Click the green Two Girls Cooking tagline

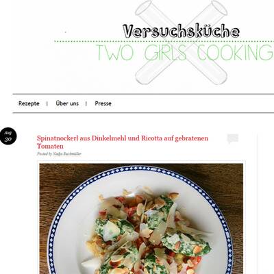click(x=185, y=53)
